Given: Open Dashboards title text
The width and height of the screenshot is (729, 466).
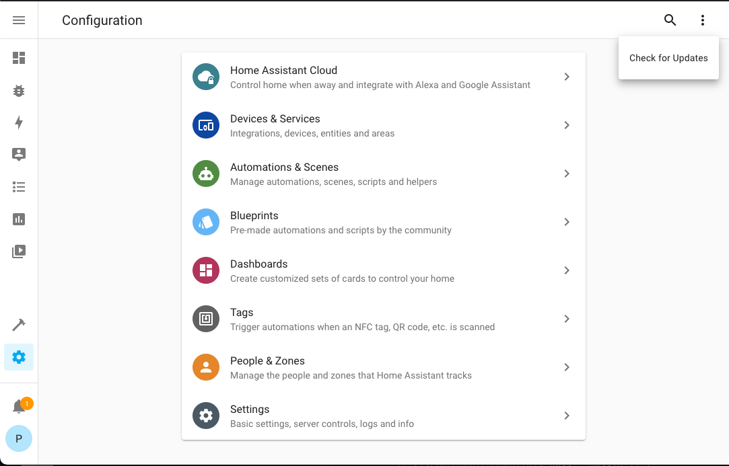Looking at the screenshot, I should tap(259, 264).
